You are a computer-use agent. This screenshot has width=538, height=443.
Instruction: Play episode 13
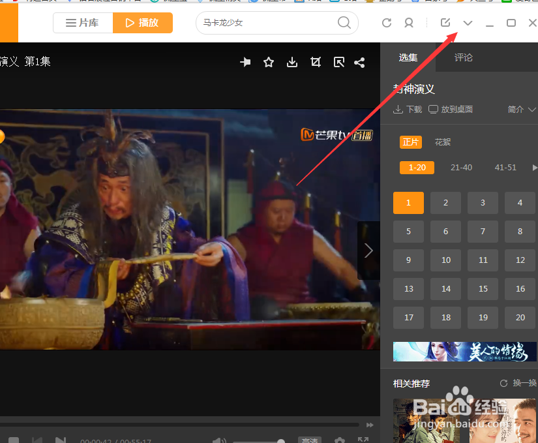pyautogui.click(x=408, y=289)
